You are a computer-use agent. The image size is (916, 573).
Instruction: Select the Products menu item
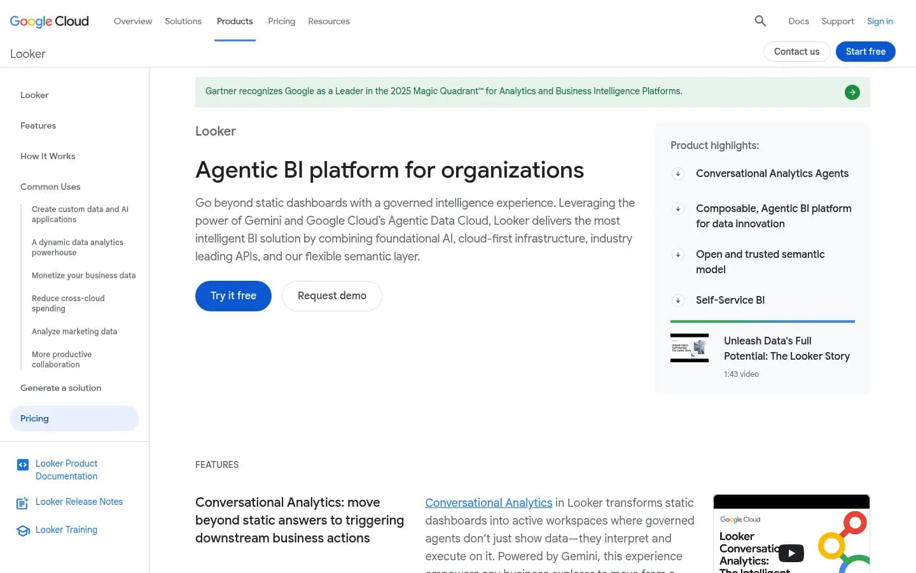coord(235,21)
